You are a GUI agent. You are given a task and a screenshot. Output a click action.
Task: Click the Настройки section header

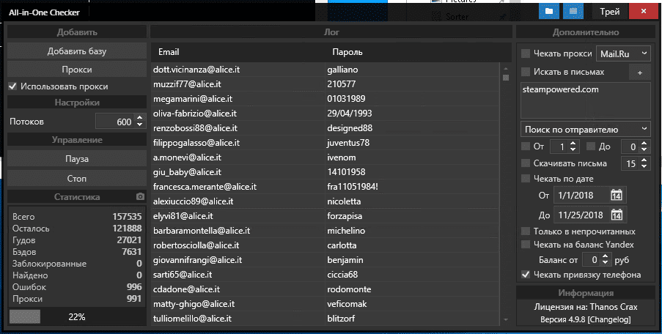click(x=77, y=103)
